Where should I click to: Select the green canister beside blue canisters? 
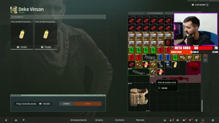pyautogui.click(x=175, y=57)
